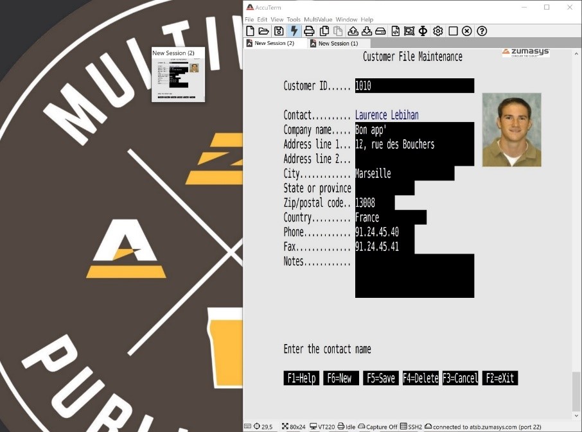Click the City field showing Marseille
The image size is (582, 432).
(405, 173)
